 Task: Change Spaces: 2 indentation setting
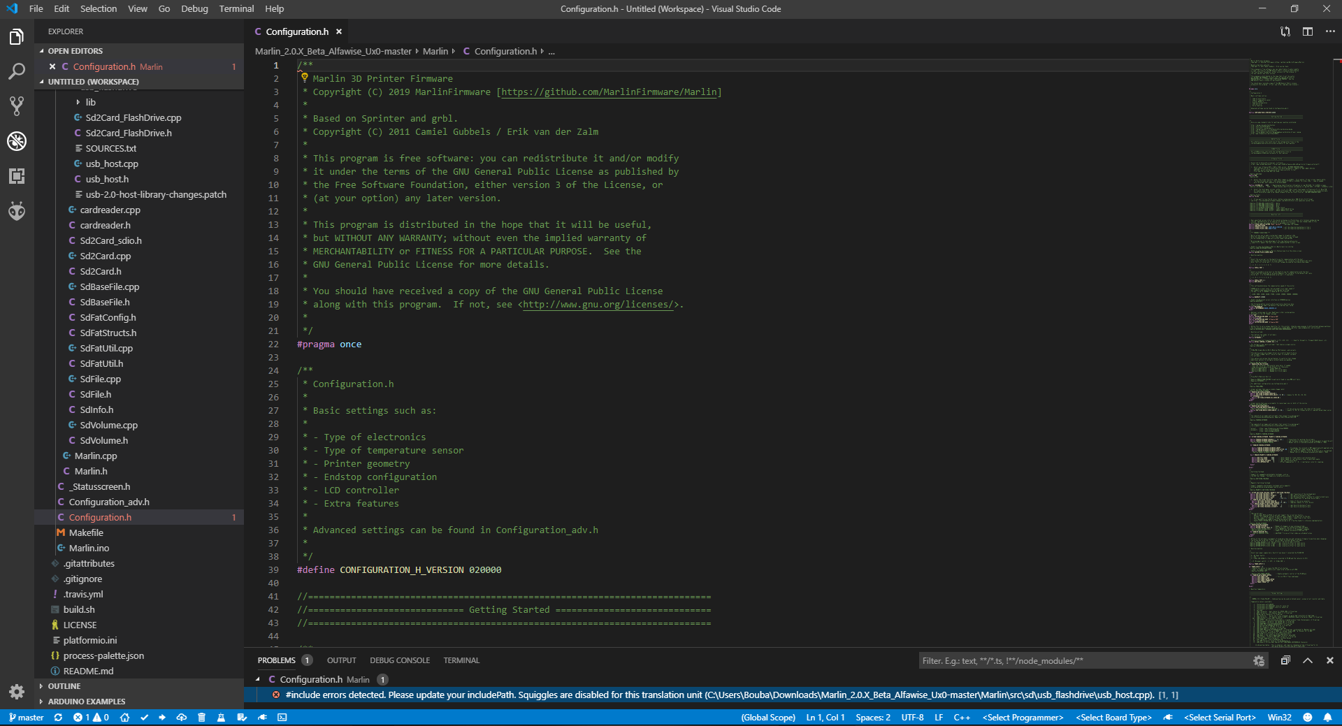(x=873, y=718)
